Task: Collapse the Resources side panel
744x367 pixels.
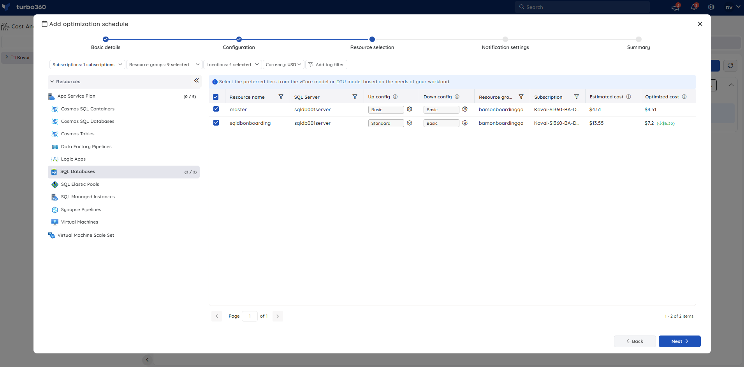Action: (197, 80)
